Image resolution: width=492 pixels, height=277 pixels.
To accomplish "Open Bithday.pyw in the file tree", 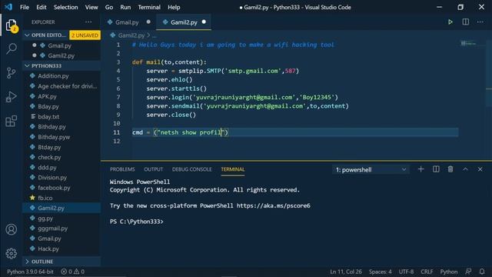I will pos(61,137).
